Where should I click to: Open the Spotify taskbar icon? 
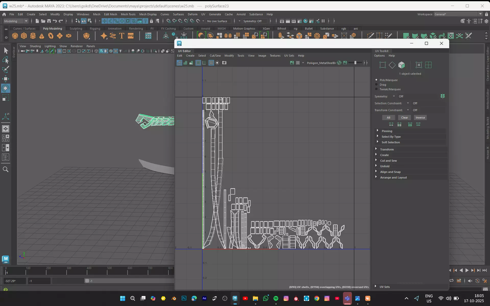276,298
